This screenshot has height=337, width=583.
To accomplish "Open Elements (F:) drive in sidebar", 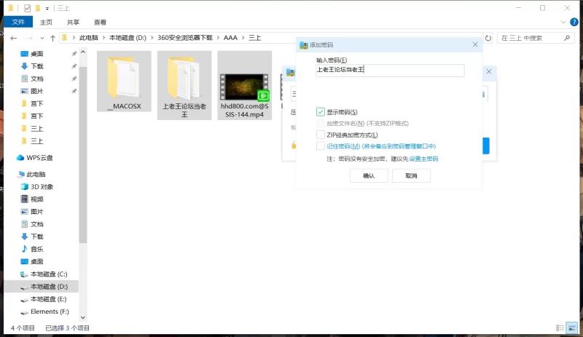I will (50, 312).
